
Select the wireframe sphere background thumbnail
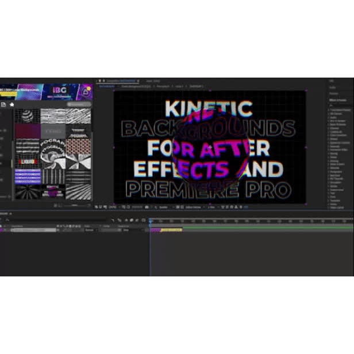coord(28,116)
